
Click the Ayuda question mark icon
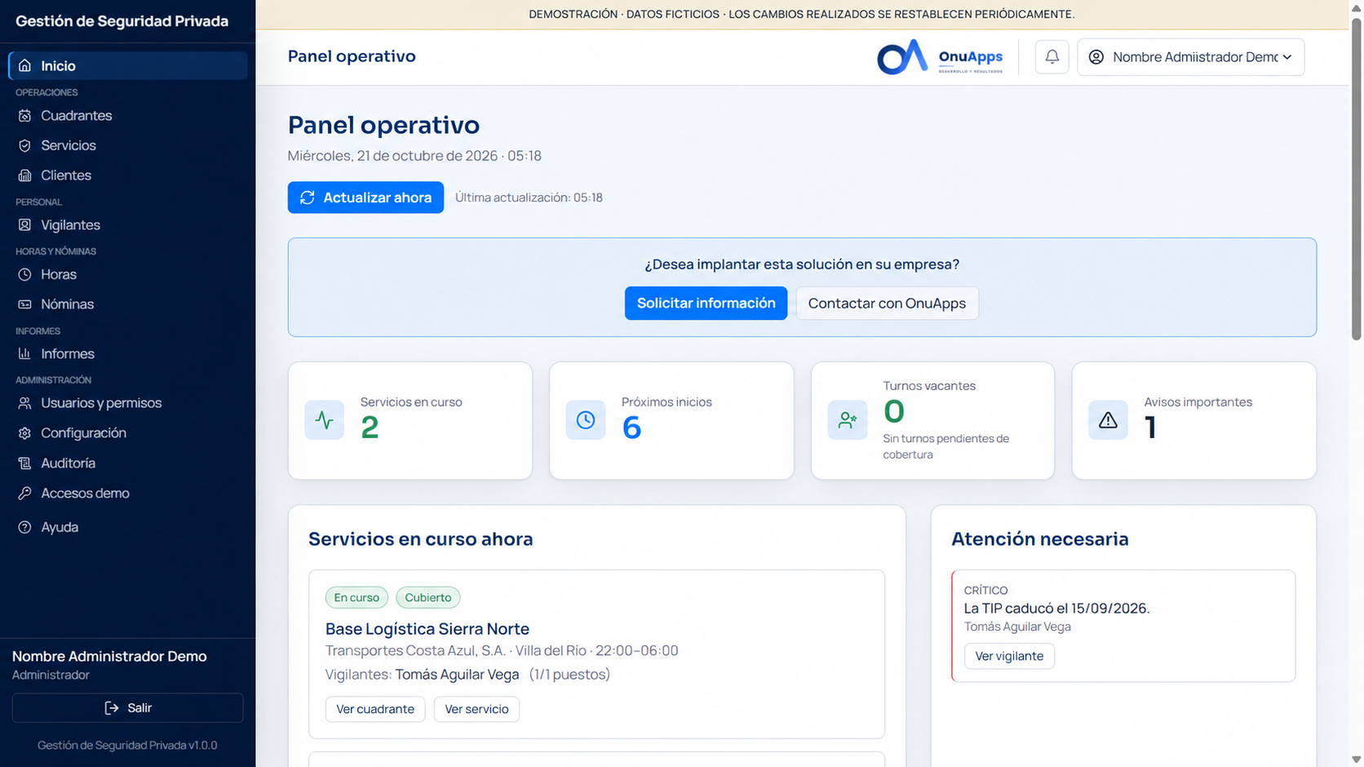25,527
